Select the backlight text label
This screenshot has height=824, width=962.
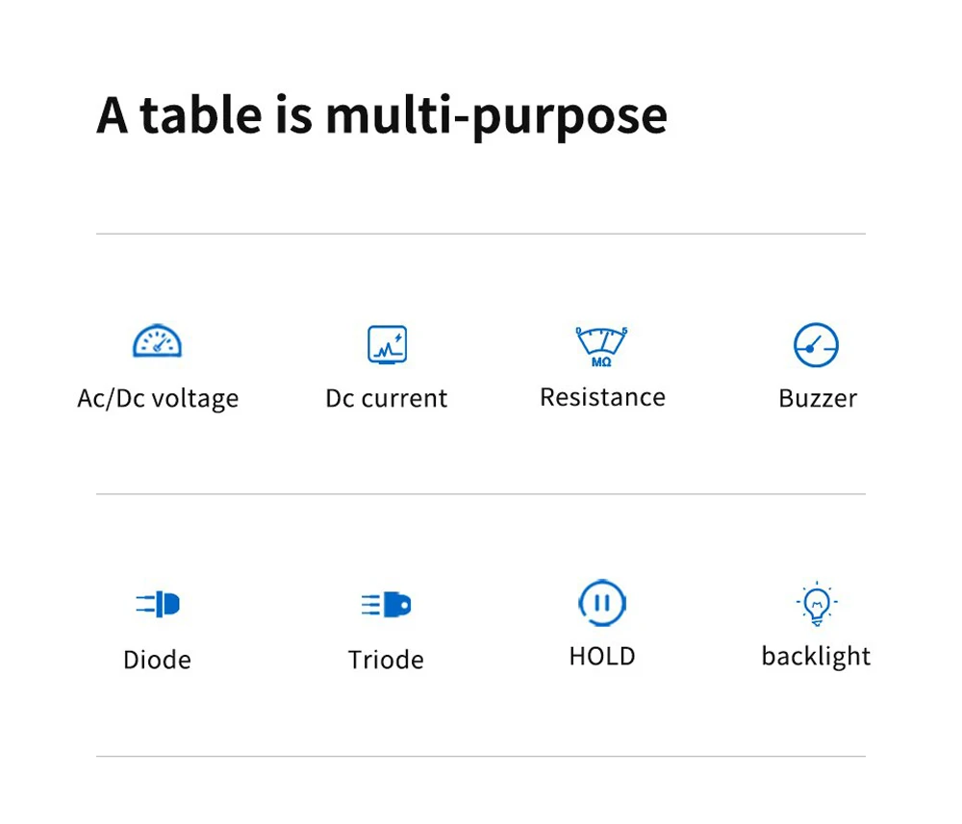coord(816,657)
